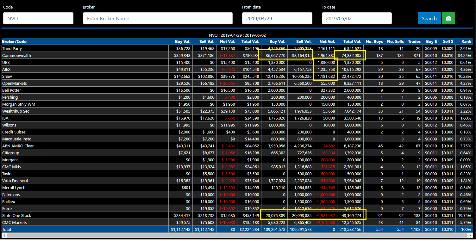Screen dimensions: 476x241
Task: Select the Wealthhub Sec broker name
Action: [16, 111]
